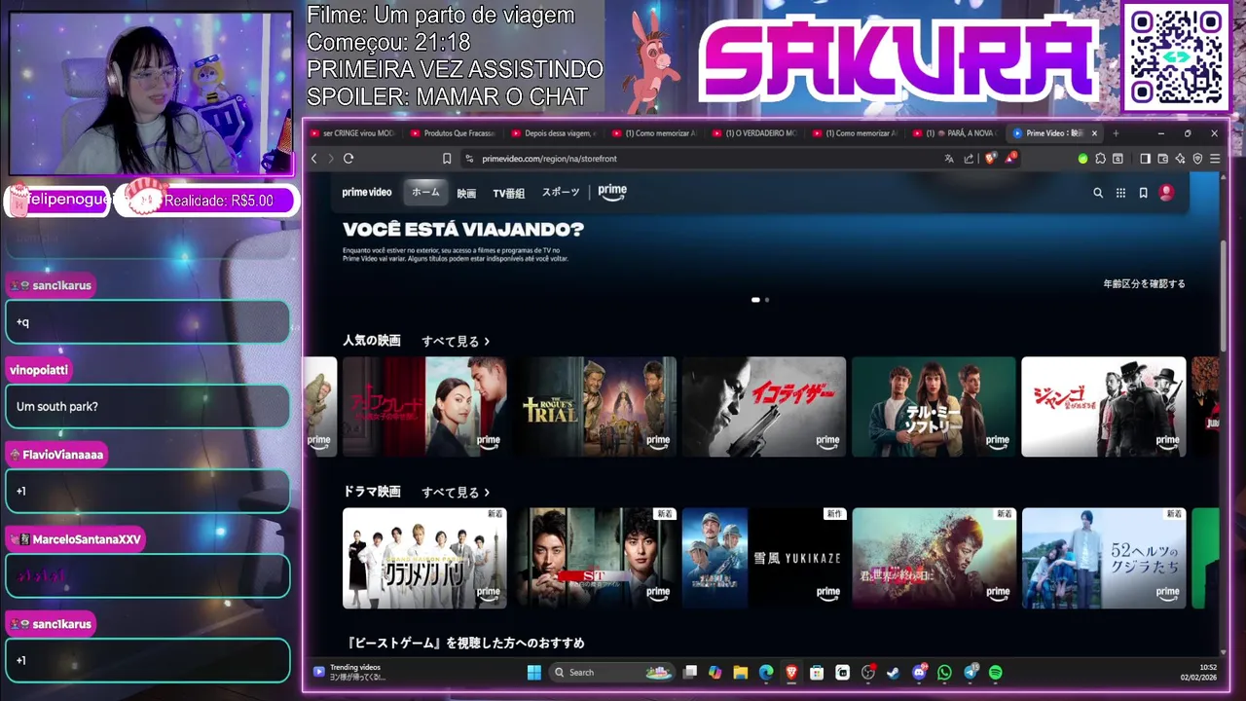Screen dimensions: 1246x701
Task: Select the second carousel dot in hero banner
Action: pyautogui.click(x=767, y=300)
